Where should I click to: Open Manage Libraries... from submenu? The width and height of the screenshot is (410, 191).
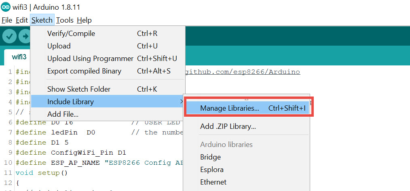(249, 108)
